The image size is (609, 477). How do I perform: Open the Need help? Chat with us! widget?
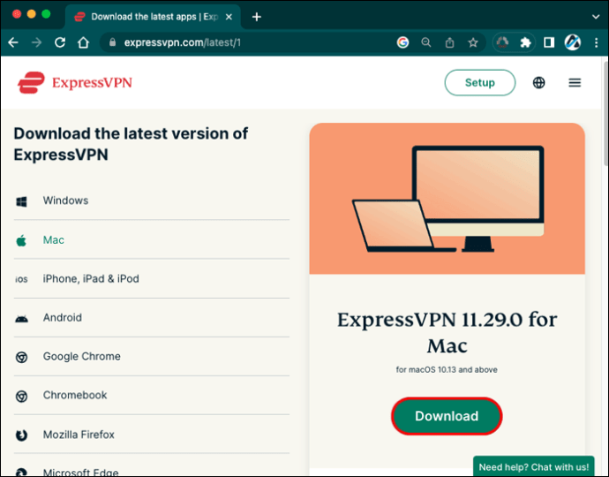point(534,466)
